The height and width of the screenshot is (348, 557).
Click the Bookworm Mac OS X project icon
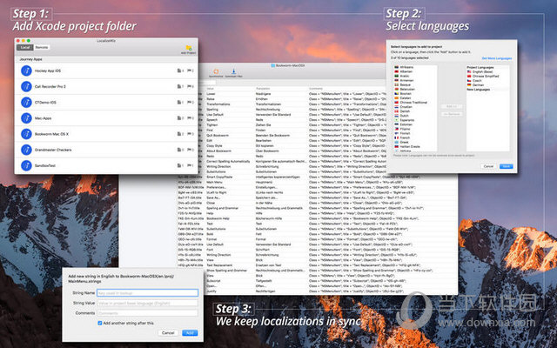(x=26, y=134)
